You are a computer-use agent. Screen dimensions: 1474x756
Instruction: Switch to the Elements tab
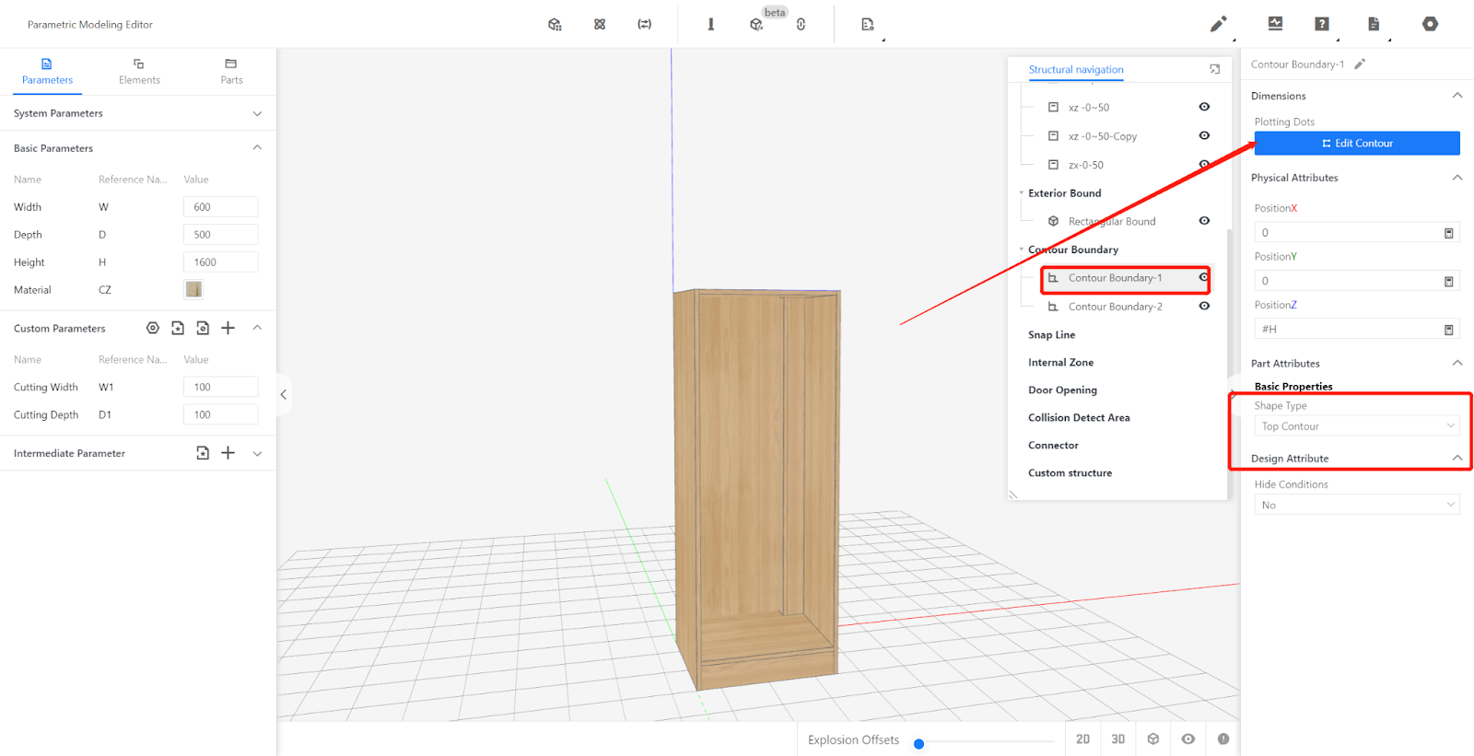pyautogui.click(x=139, y=72)
